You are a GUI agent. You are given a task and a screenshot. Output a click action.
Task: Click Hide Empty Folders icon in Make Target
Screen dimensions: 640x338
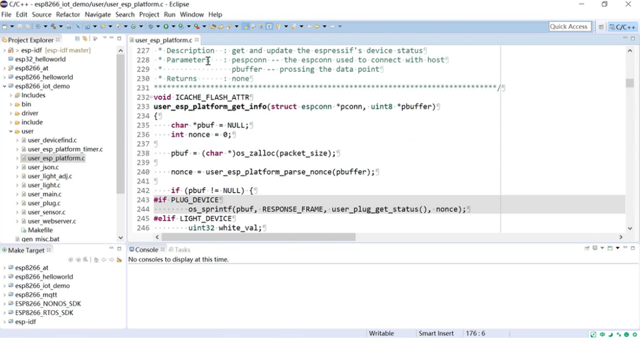point(119,260)
